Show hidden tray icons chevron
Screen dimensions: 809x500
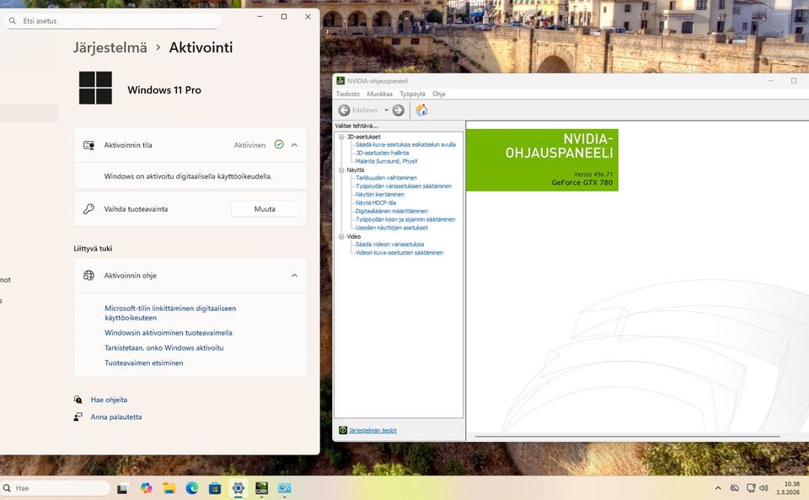(718, 488)
